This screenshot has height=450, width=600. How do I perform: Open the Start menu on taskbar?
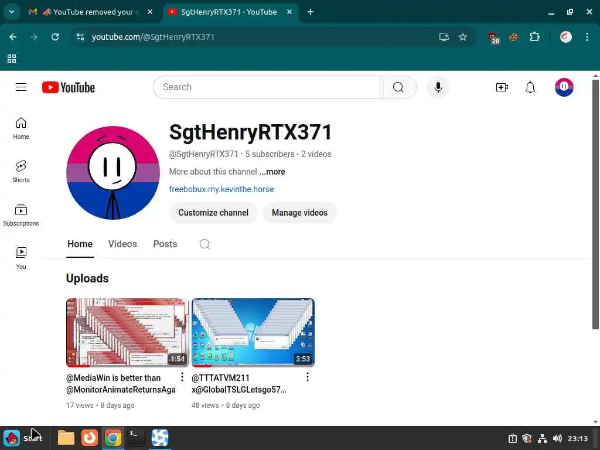[23, 438]
